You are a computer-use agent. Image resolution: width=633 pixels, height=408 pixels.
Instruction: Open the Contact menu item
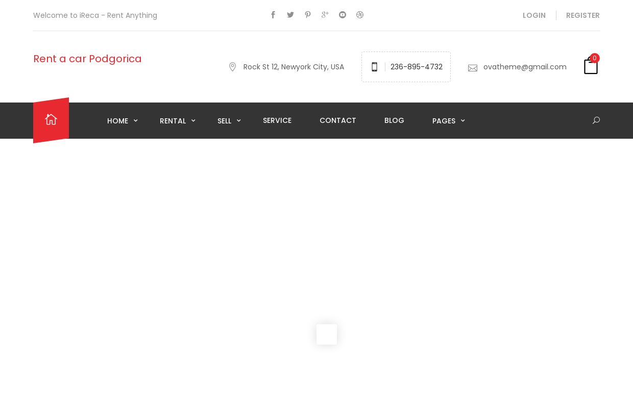[338, 120]
